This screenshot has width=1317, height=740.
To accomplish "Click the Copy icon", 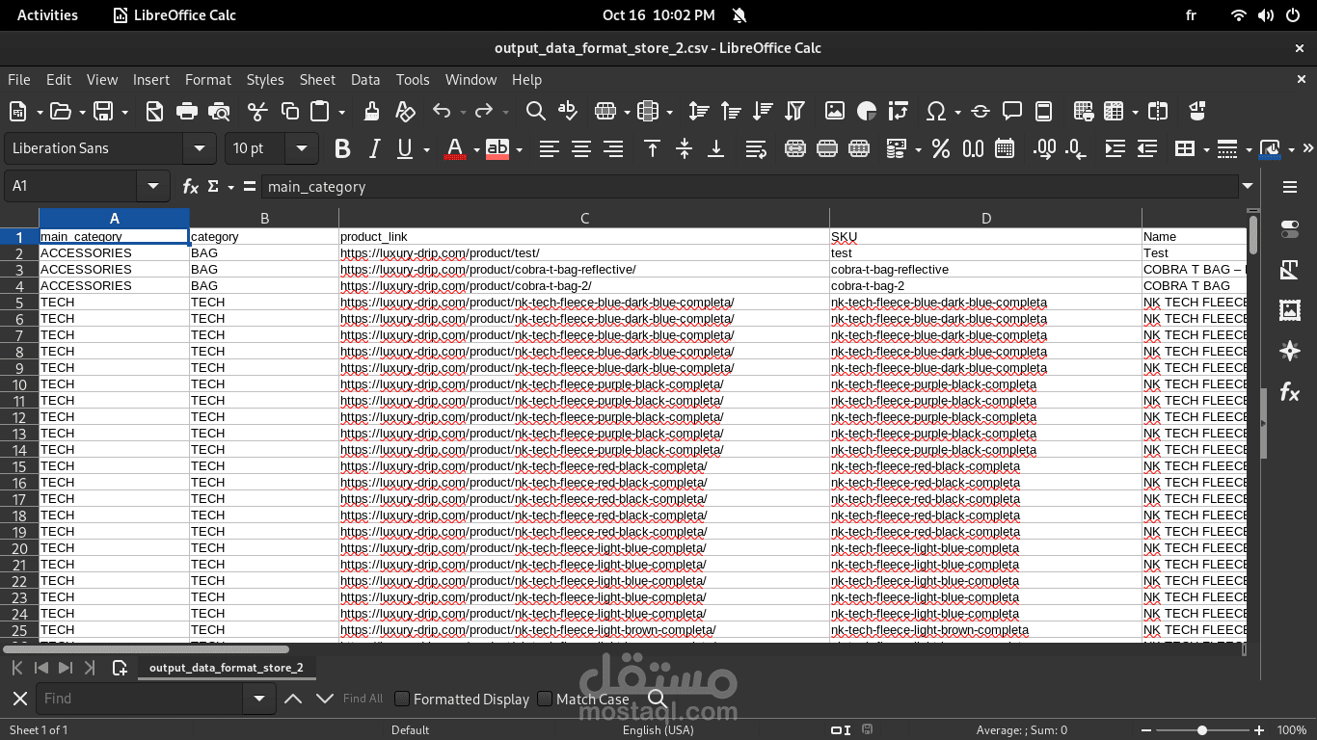I will 289,112.
